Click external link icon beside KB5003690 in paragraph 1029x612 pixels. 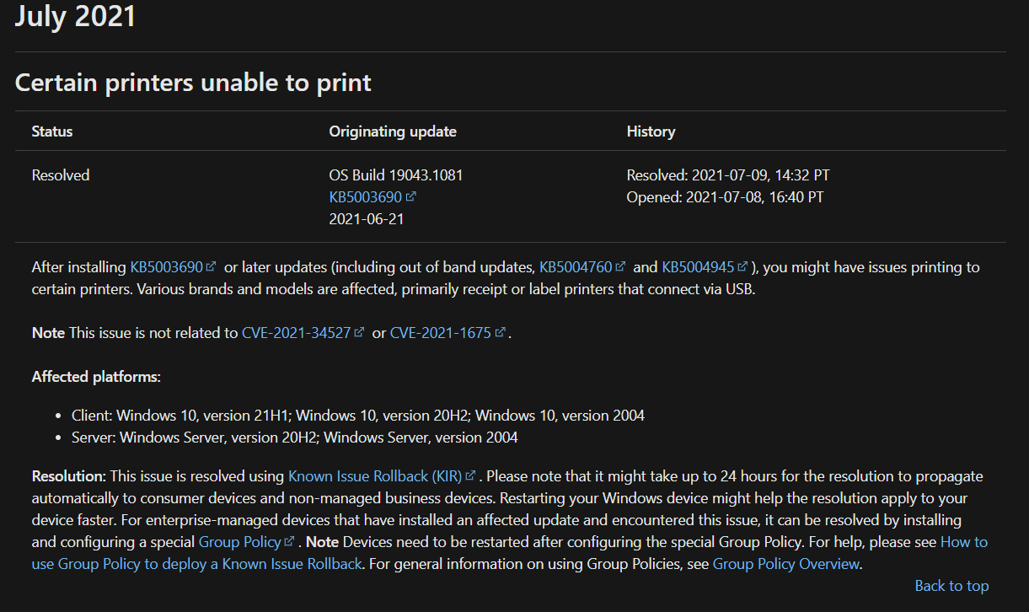pos(211,266)
